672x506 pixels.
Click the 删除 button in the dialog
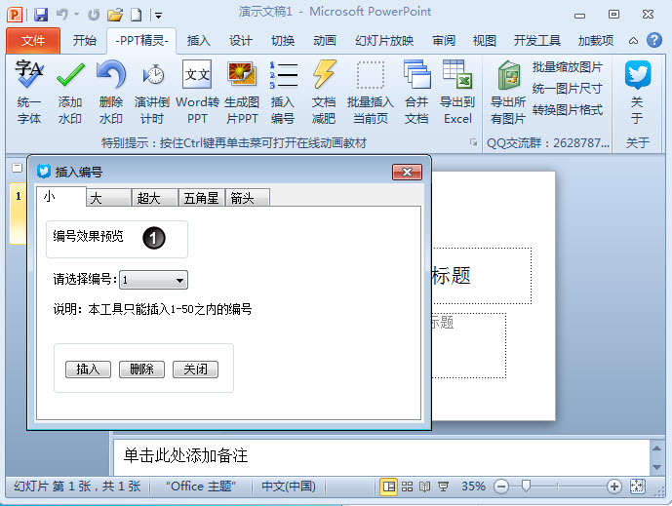click(141, 370)
